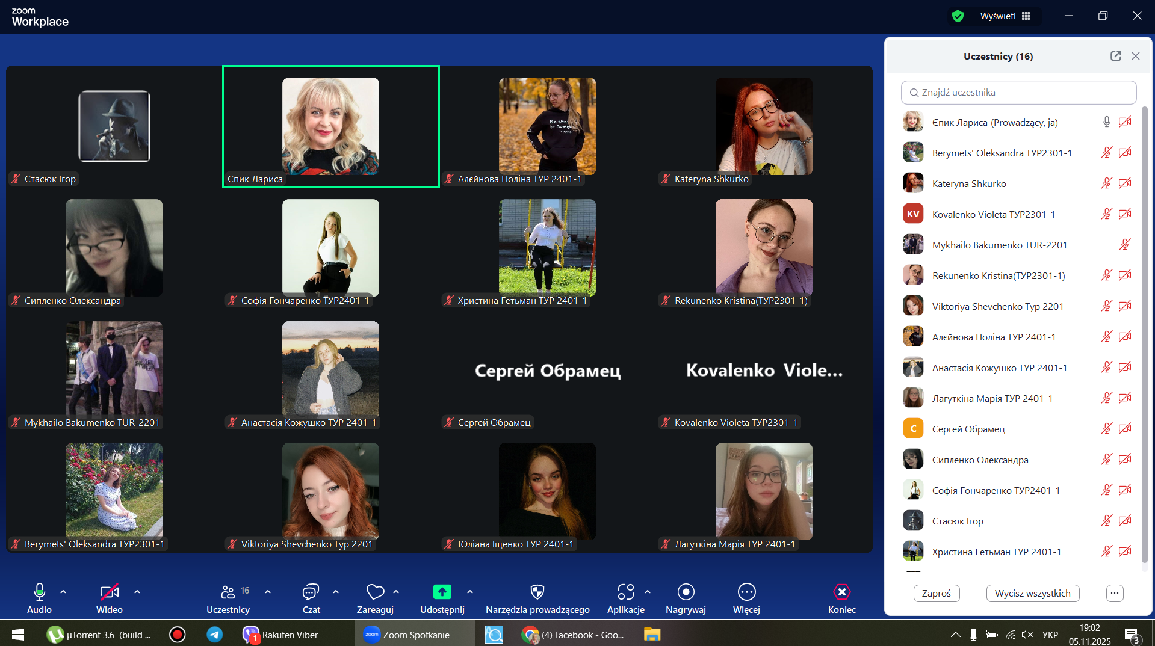
Task: Open Host tools (Narzędzia prowadzącego) shield icon
Action: click(x=537, y=592)
